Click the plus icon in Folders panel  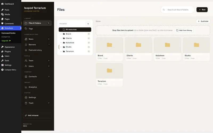pos(88,24)
